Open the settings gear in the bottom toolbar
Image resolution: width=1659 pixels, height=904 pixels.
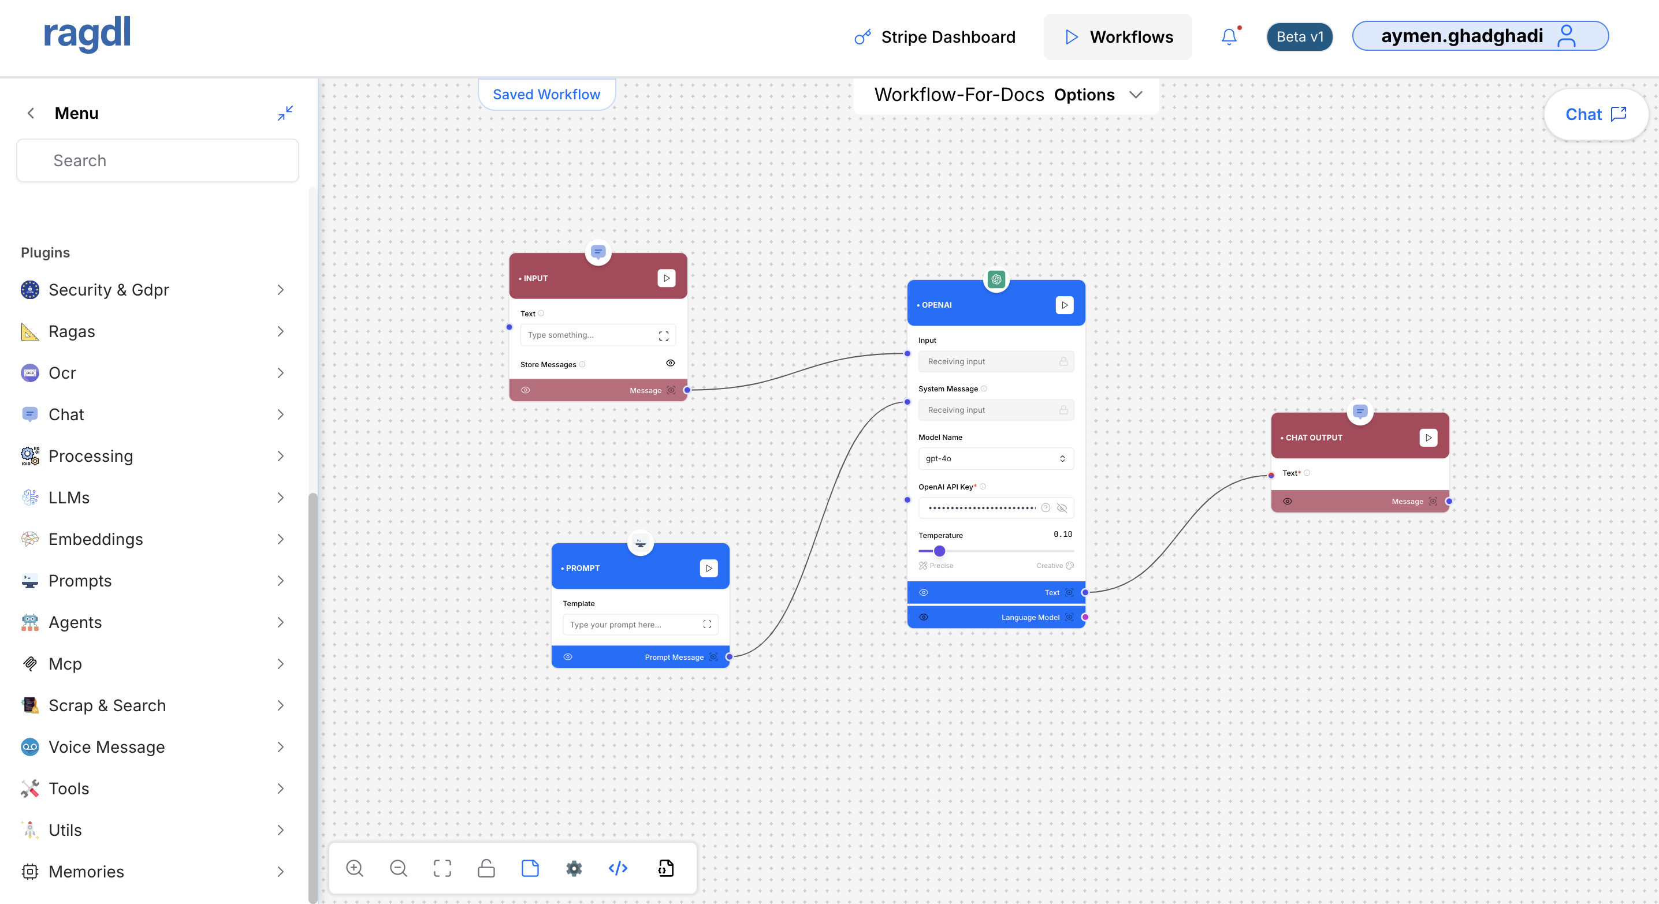tap(574, 868)
